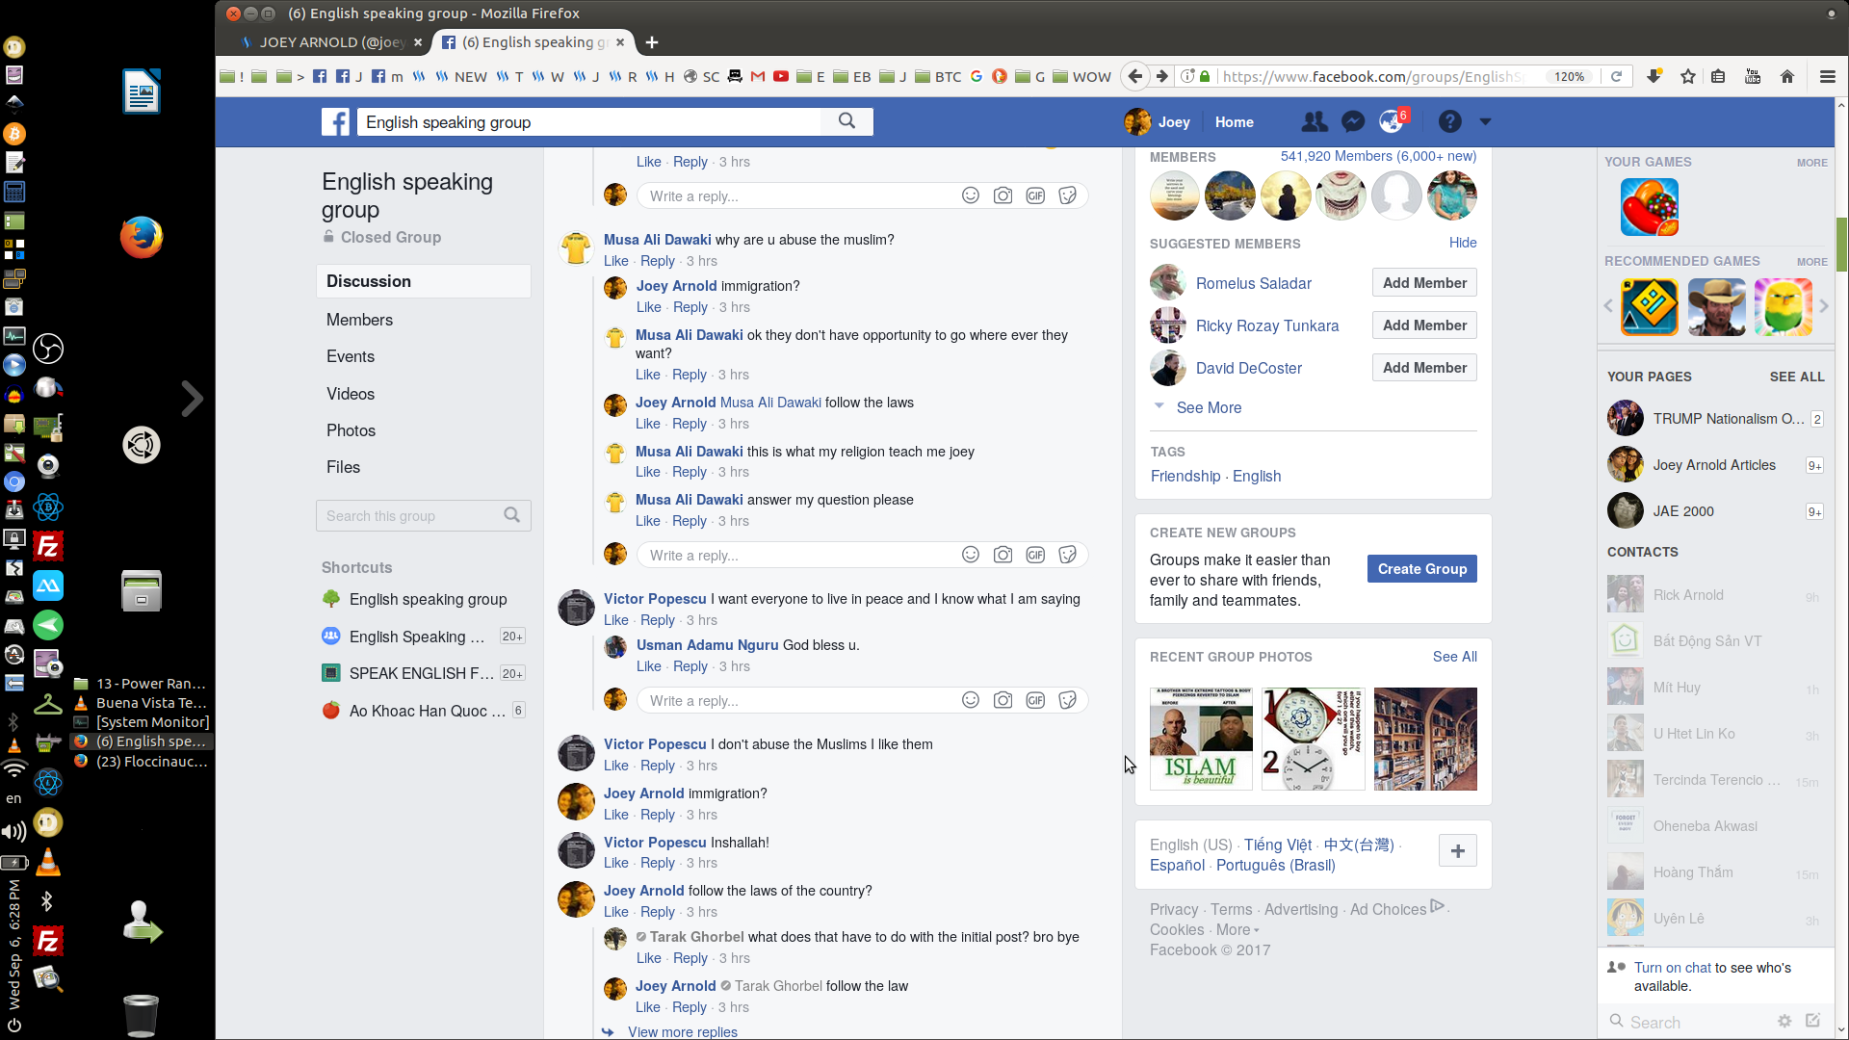This screenshot has height=1040, width=1849.
Task: Post GIF in reply under Victor Popescu
Action: pyautogui.click(x=1035, y=700)
